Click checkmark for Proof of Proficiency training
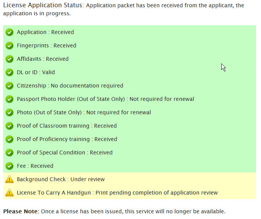The width and height of the screenshot is (261, 219). click(x=10, y=140)
